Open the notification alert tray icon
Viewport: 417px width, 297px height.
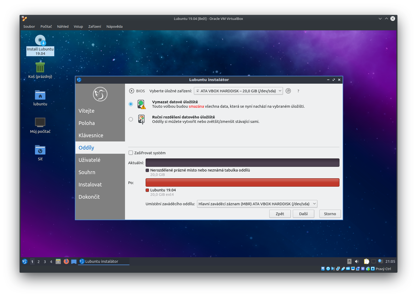click(380, 261)
